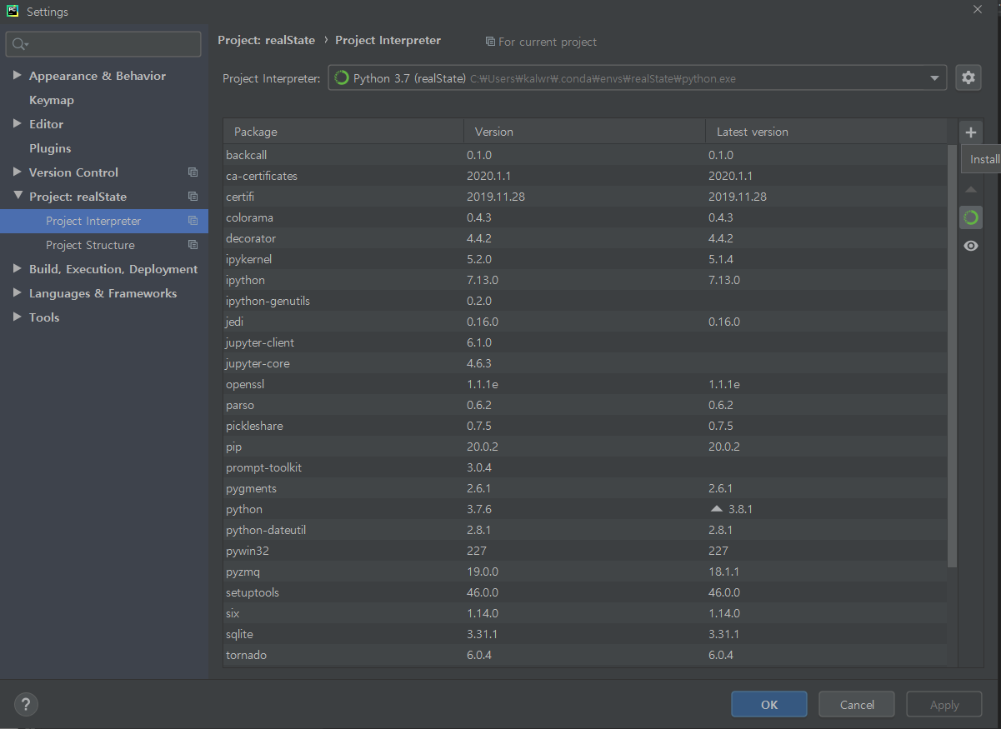Select the openssl package row
The width and height of the screenshot is (1001, 729).
pos(585,384)
